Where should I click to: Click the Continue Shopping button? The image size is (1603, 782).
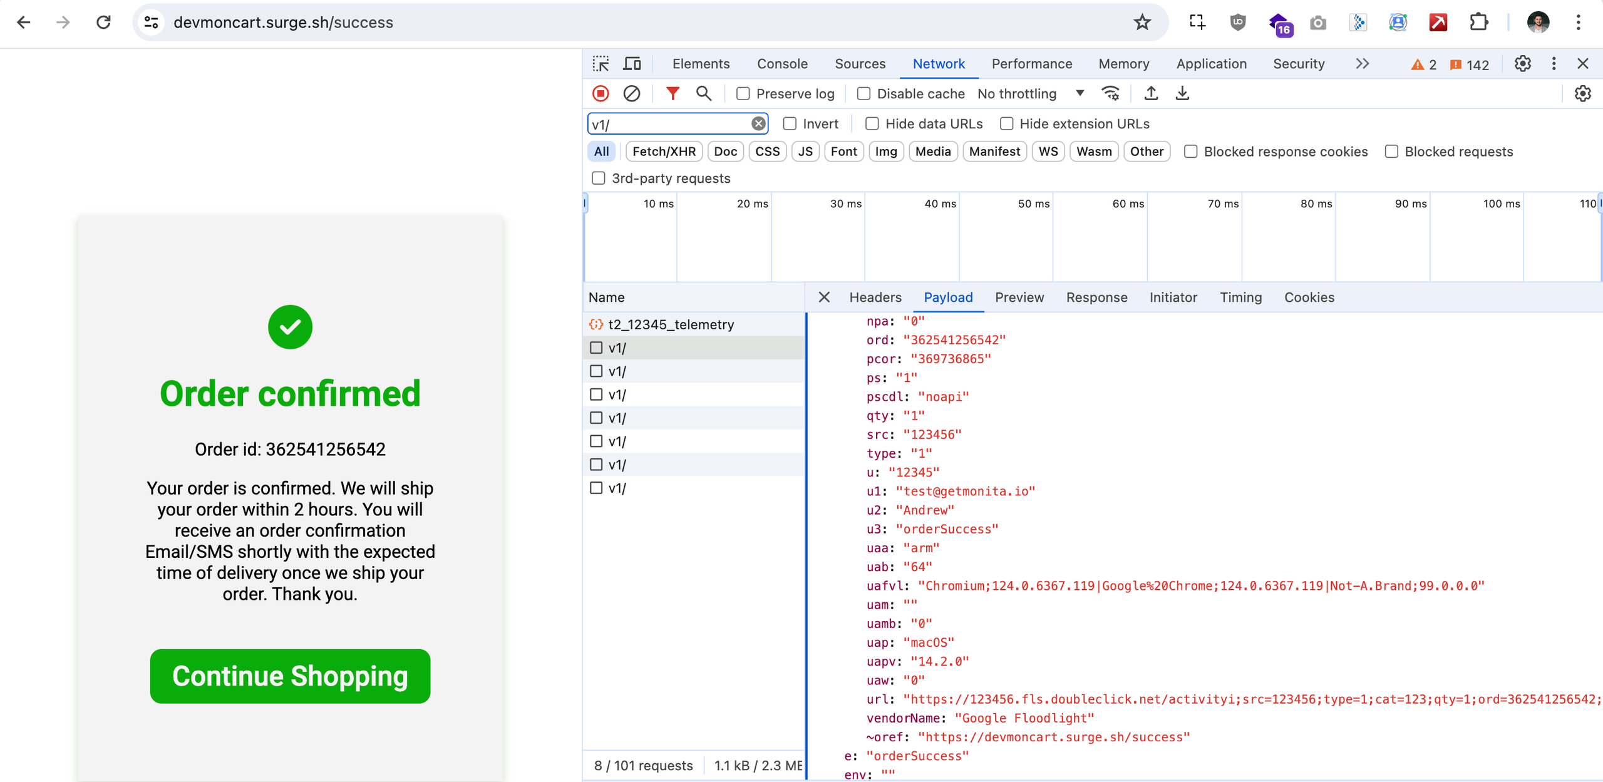pos(290,676)
